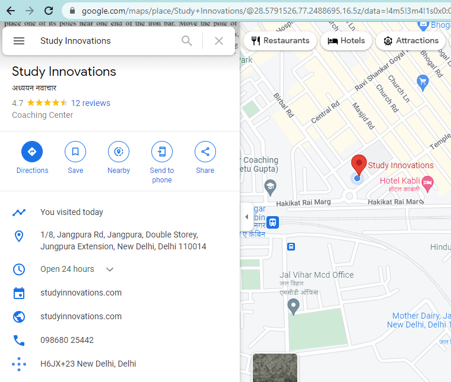Click the blue shopping cart marker
Viewport: 451px width, 382px height.
point(423,83)
